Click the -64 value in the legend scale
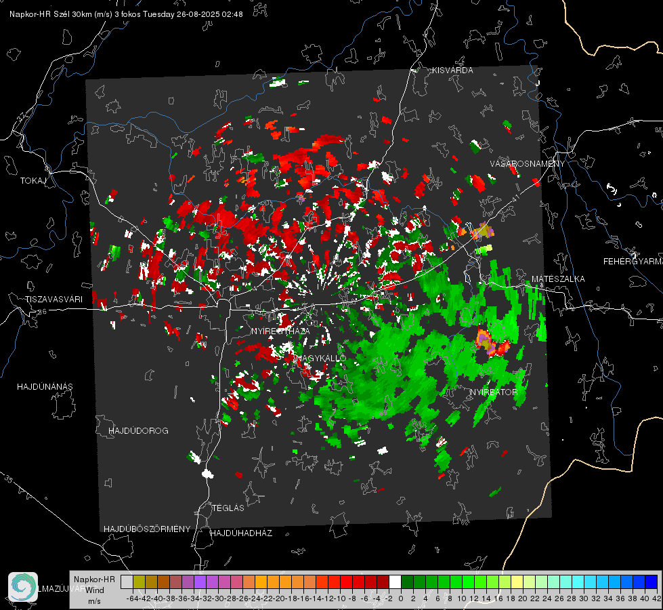Viewport: 663px width, 610px height. pyautogui.click(x=132, y=598)
